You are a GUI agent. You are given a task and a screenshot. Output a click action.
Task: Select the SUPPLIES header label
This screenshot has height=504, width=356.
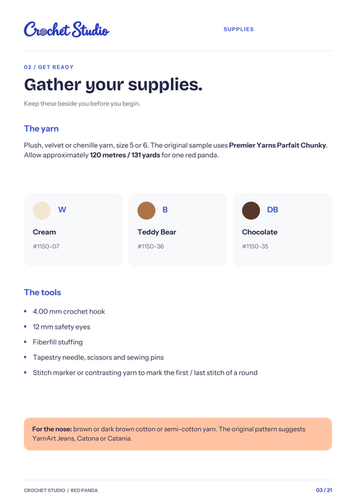point(239,29)
